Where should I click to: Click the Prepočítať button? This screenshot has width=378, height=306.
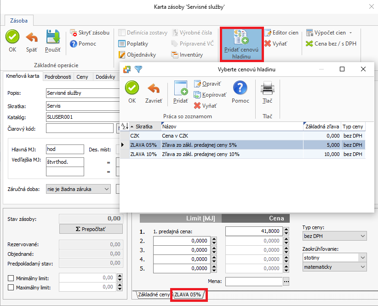click(91, 229)
